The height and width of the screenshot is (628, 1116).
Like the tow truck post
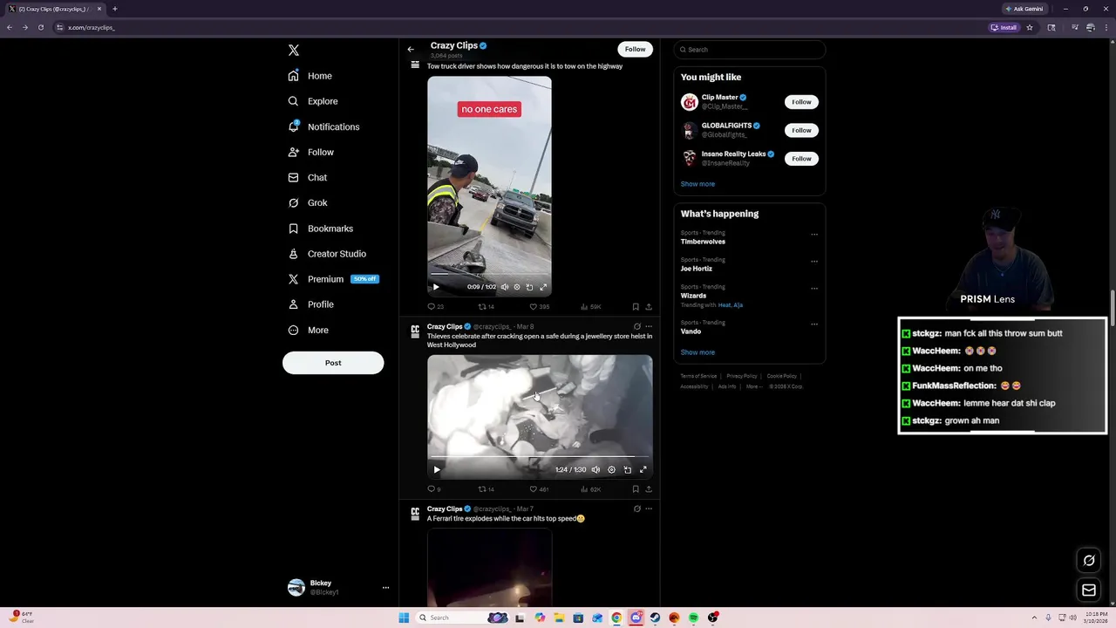pyautogui.click(x=540, y=307)
